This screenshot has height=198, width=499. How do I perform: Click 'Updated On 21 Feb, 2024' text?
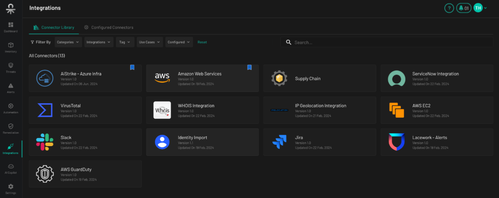pyautogui.click(x=313, y=116)
